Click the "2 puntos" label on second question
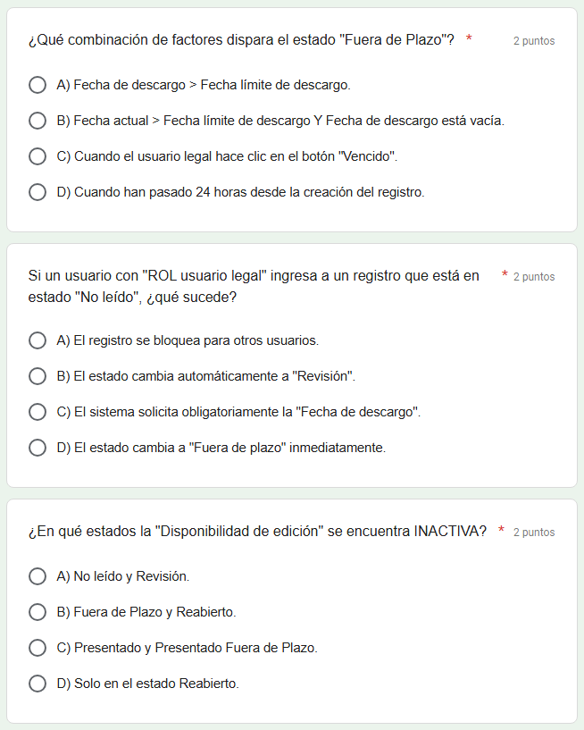 [x=534, y=277]
